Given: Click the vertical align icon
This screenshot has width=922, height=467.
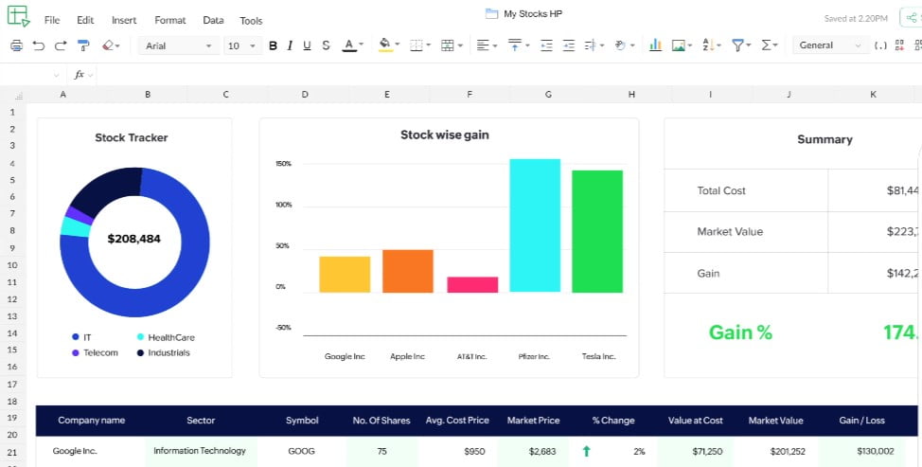Looking at the screenshot, I should (515, 45).
